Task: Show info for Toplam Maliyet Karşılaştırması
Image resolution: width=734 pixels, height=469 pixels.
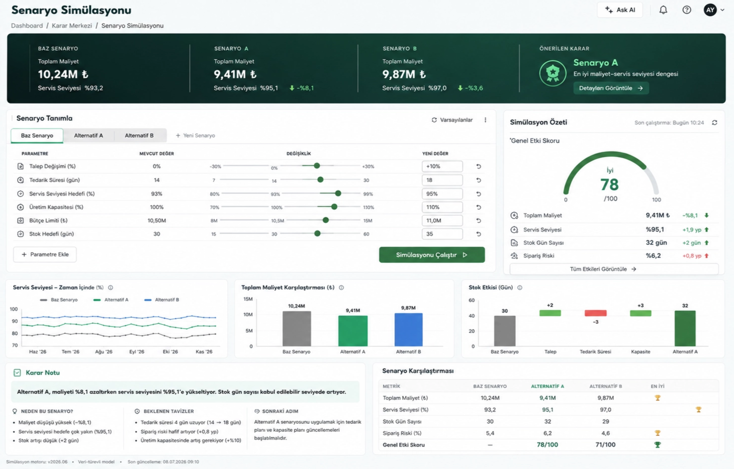Action: (x=341, y=288)
